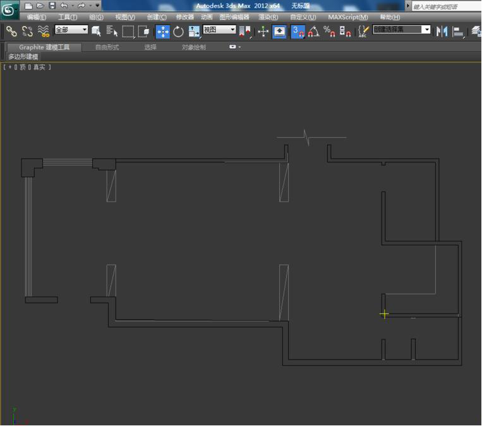Toggle the Angle Snap button
Screen dimensions: 482x426
[x=313, y=31]
